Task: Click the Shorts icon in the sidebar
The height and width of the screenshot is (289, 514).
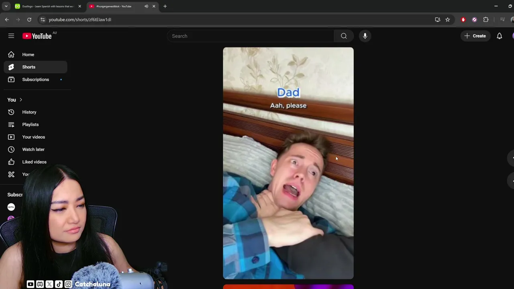Action: pyautogui.click(x=11, y=67)
